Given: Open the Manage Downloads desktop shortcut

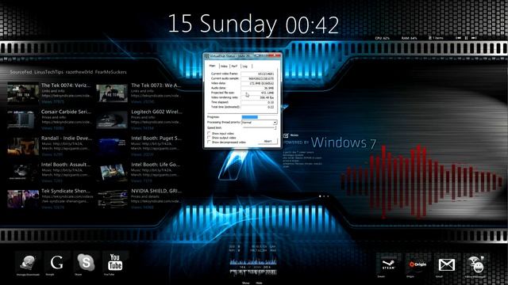Looking at the screenshot, I should (28, 264).
